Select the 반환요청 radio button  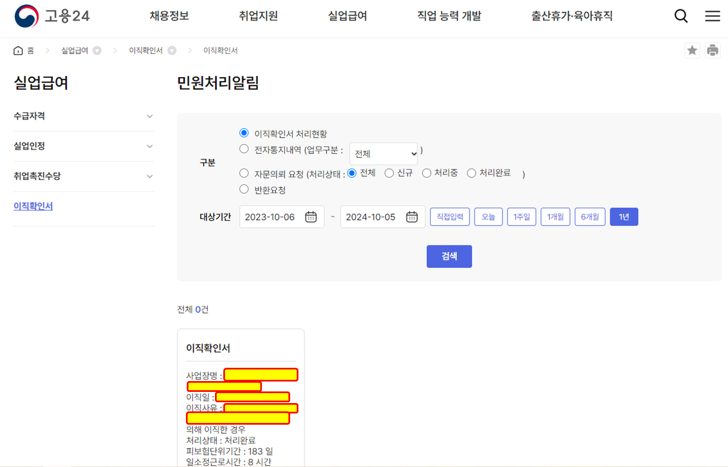coord(244,189)
